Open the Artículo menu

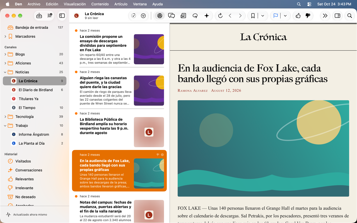pos(121,4)
